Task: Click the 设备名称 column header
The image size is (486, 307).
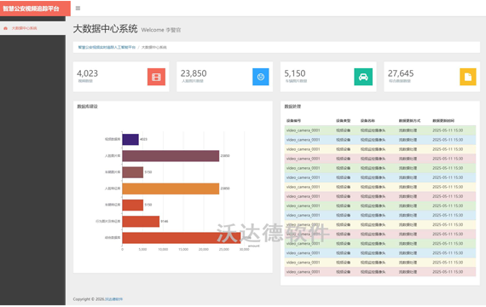Action: (367, 120)
